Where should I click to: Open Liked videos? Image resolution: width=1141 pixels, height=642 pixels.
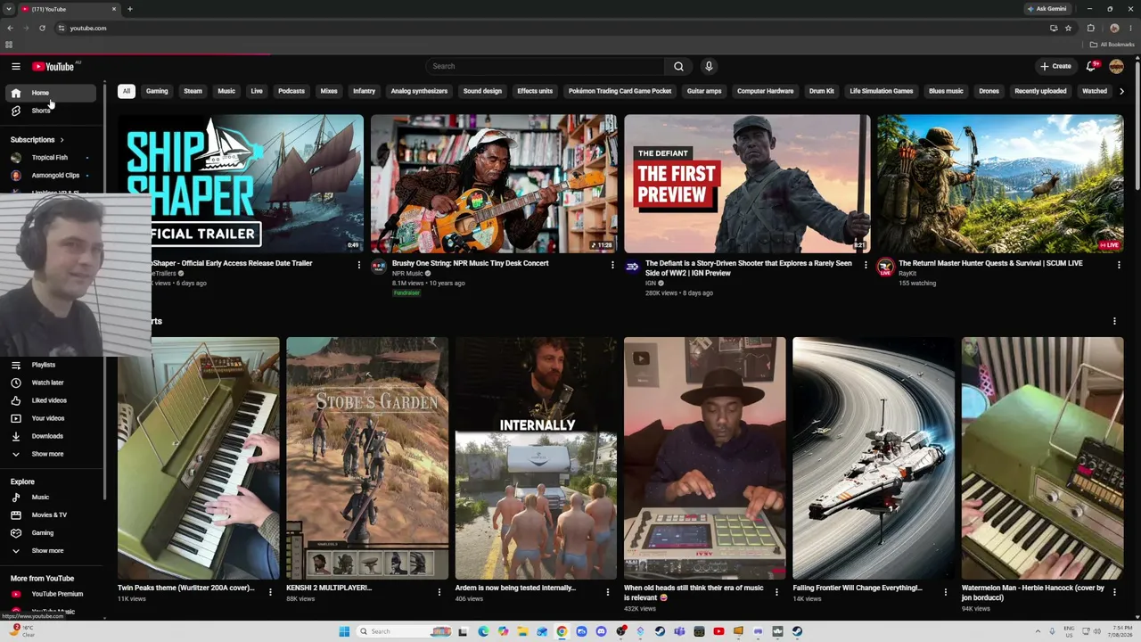[x=49, y=400]
